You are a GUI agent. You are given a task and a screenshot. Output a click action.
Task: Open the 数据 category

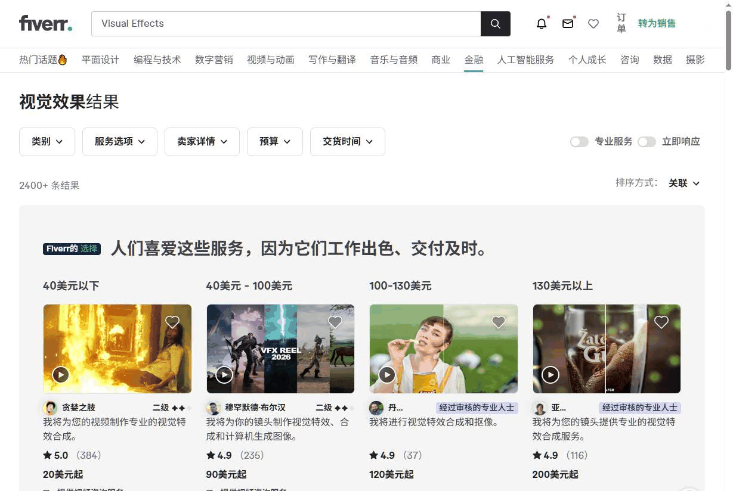pos(663,60)
